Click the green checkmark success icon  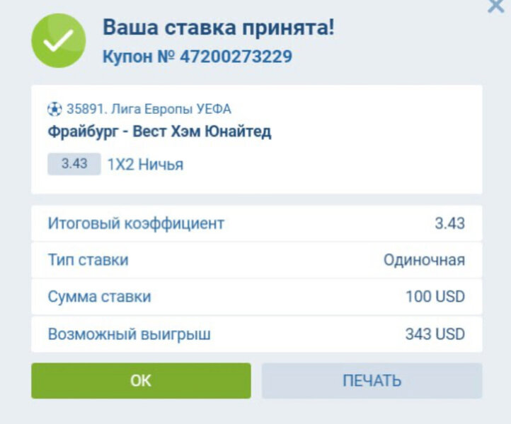coord(58,41)
